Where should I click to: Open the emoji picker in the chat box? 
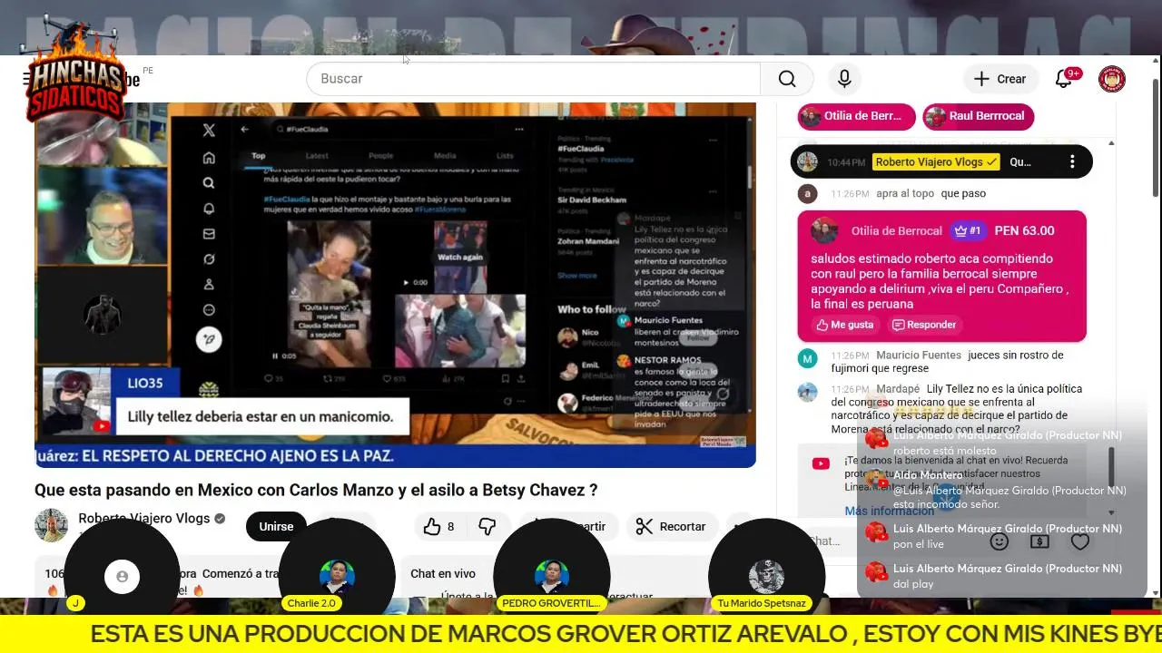[999, 541]
